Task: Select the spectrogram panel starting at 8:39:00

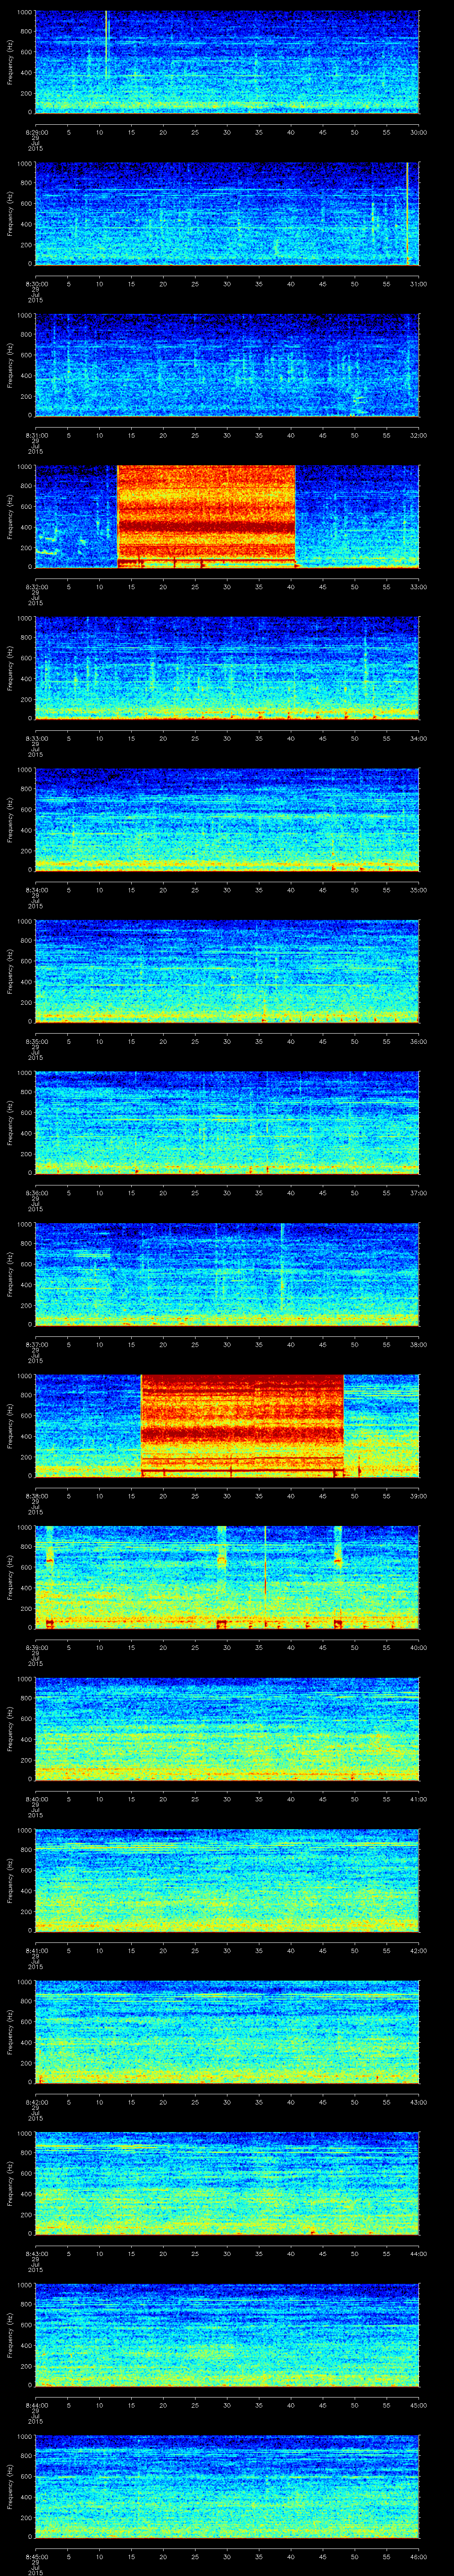Action: pos(227,1577)
